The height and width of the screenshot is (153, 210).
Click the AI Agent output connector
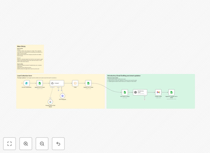[x=64, y=83]
